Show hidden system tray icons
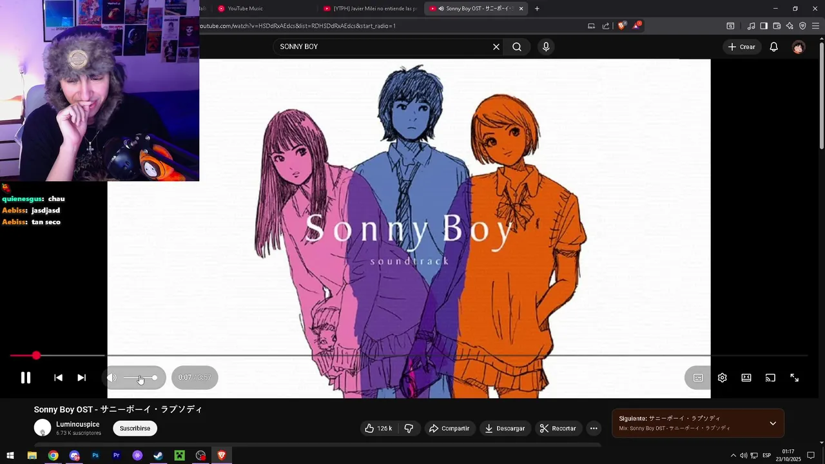 pyautogui.click(x=733, y=456)
